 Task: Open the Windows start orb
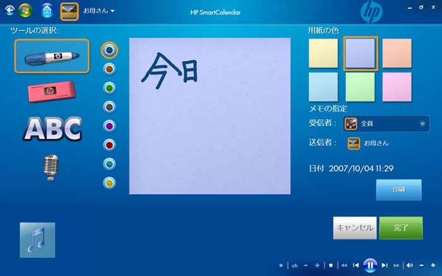click(x=25, y=11)
